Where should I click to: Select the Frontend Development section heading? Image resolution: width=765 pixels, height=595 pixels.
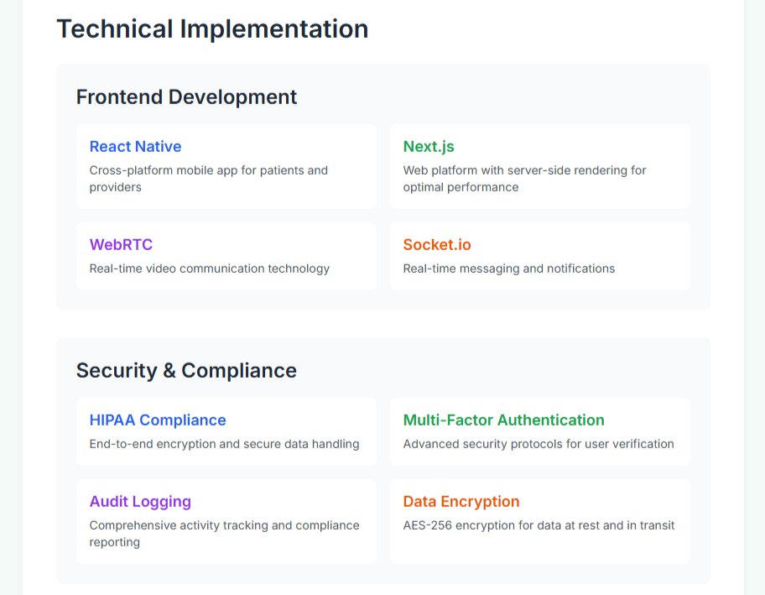[186, 97]
